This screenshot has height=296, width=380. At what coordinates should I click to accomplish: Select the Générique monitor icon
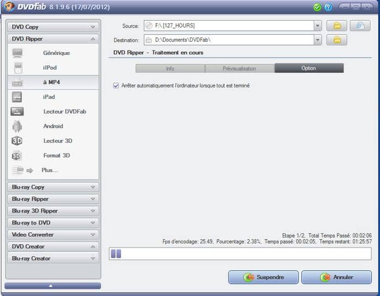17,53
